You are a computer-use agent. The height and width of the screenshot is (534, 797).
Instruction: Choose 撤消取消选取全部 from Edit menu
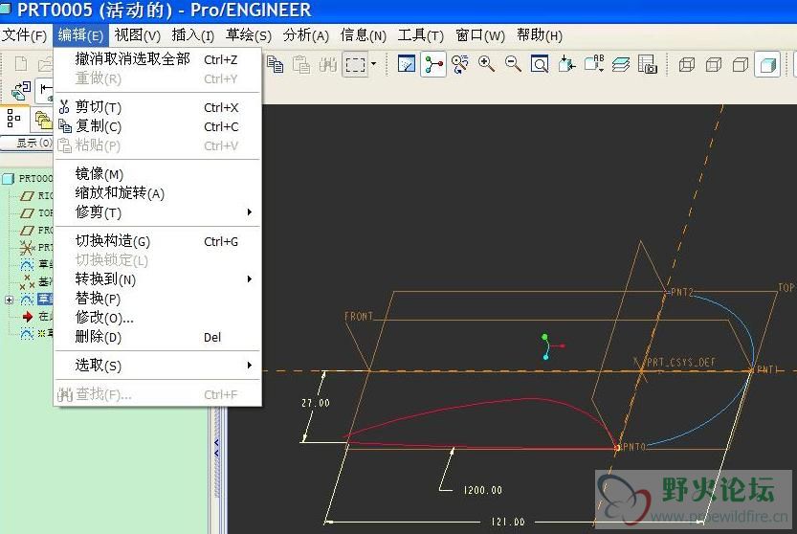point(158,59)
